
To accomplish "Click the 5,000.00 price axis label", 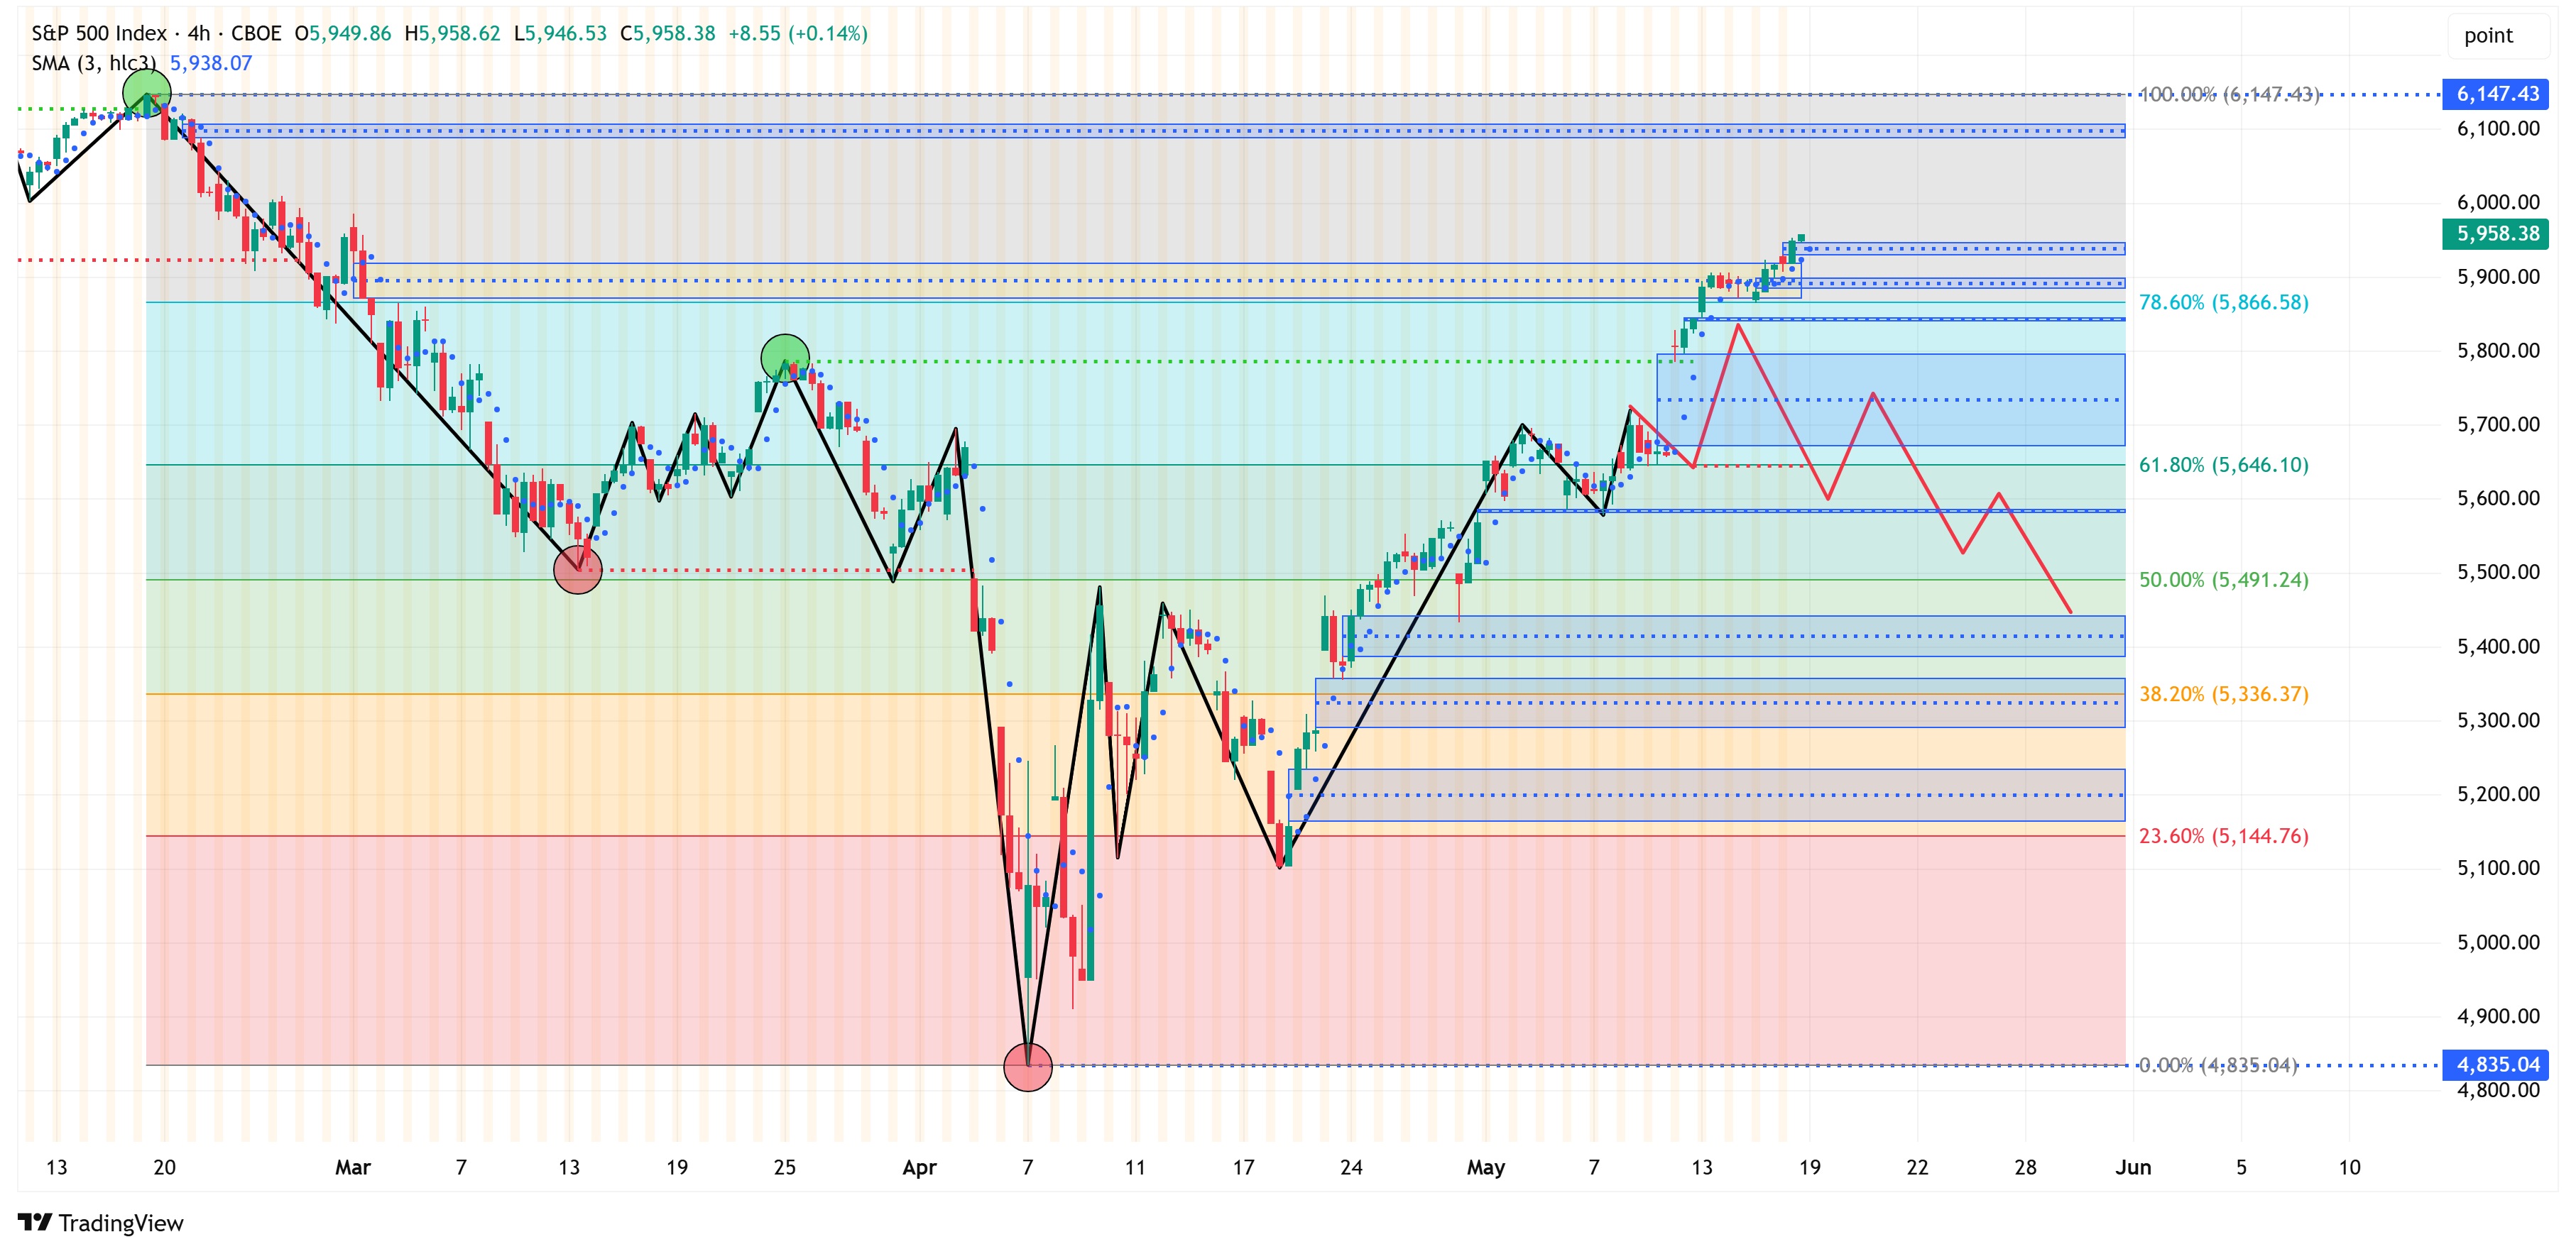I will click(x=2498, y=941).
